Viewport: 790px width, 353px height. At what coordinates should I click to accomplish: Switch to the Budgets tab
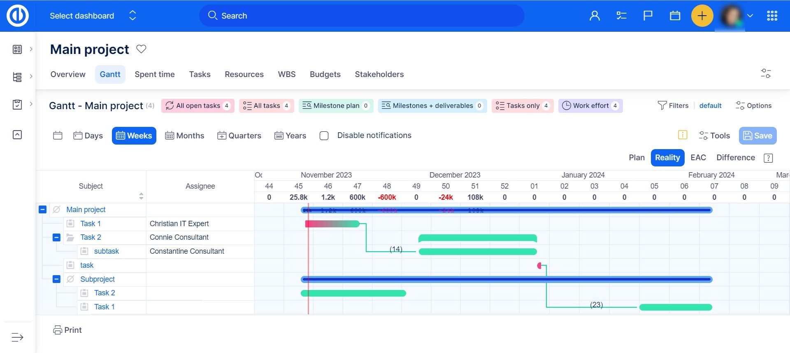(x=325, y=75)
